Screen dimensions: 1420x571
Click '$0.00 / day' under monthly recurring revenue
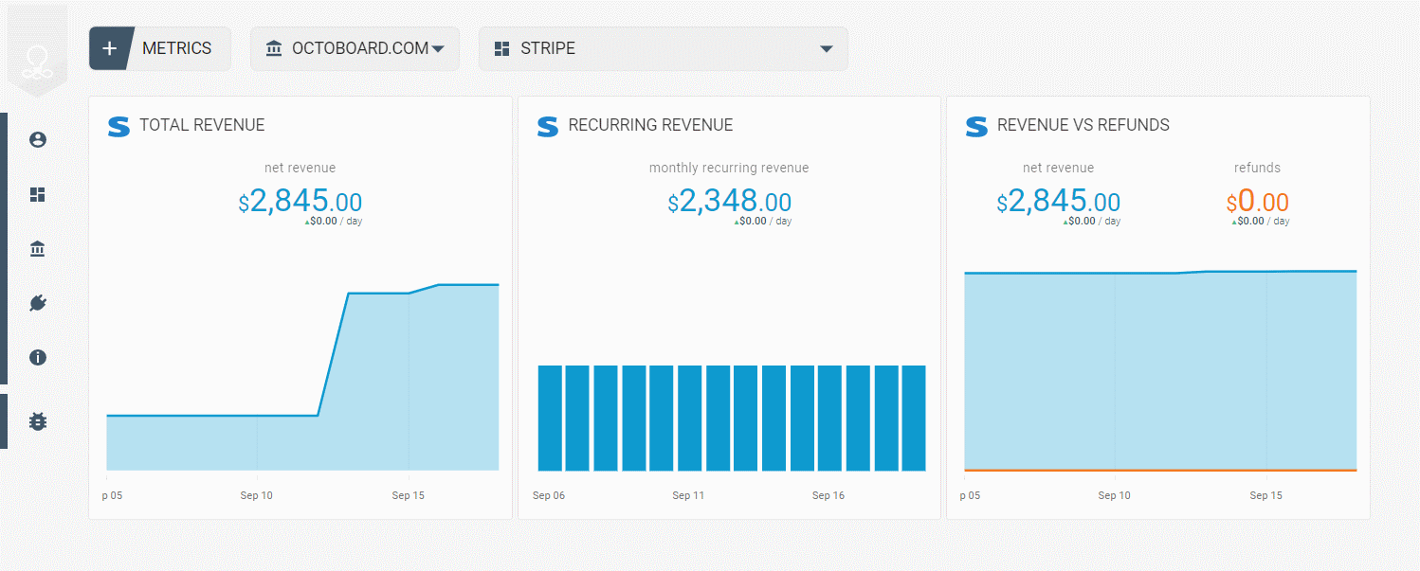click(763, 222)
